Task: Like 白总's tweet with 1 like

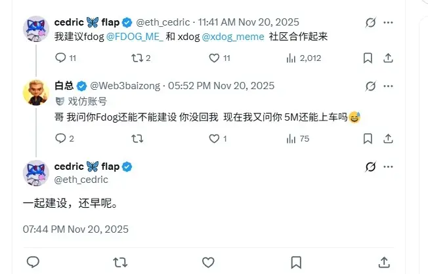Action: (218, 138)
